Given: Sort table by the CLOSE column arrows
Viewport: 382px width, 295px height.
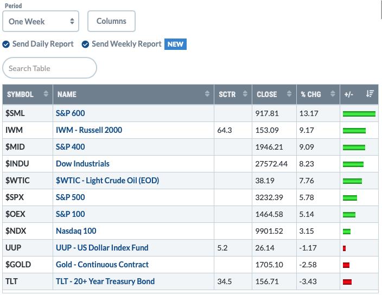Looking at the screenshot, I should pyautogui.click(x=289, y=94).
